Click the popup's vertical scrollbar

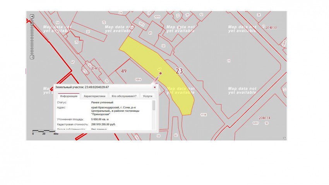click(x=154, y=105)
